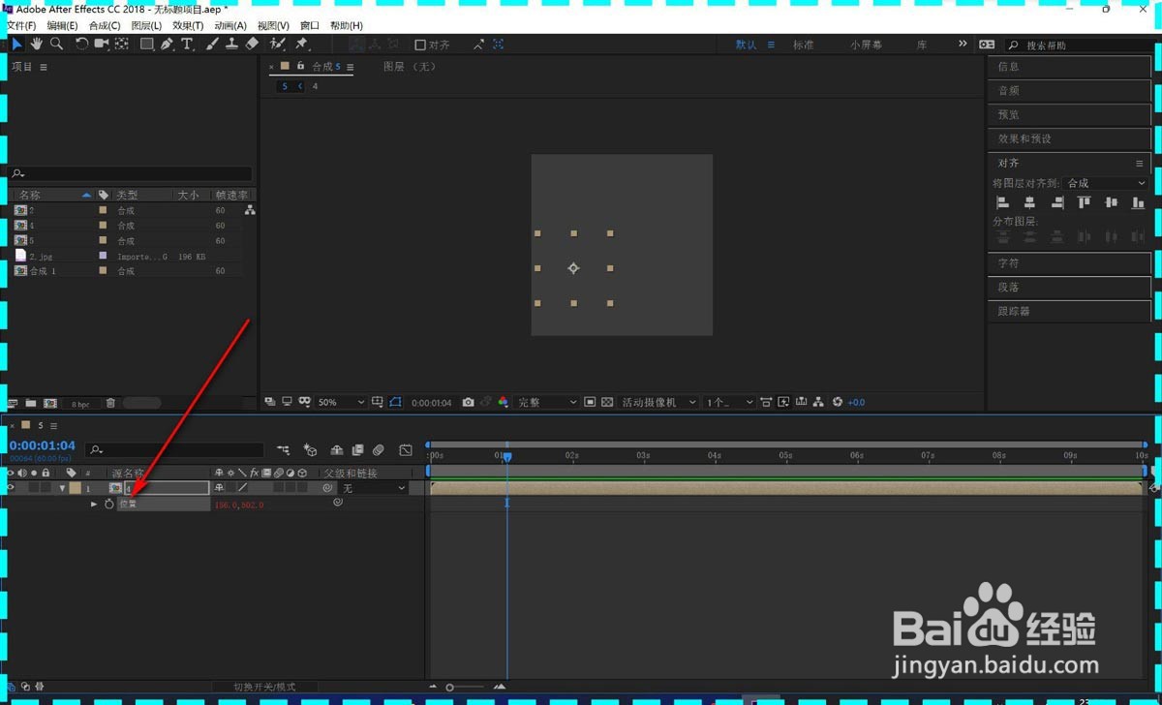Viewport: 1162px width, 705px height.
Task: Open the 8 bpc color depth setting
Action: pyautogui.click(x=80, y=403)
